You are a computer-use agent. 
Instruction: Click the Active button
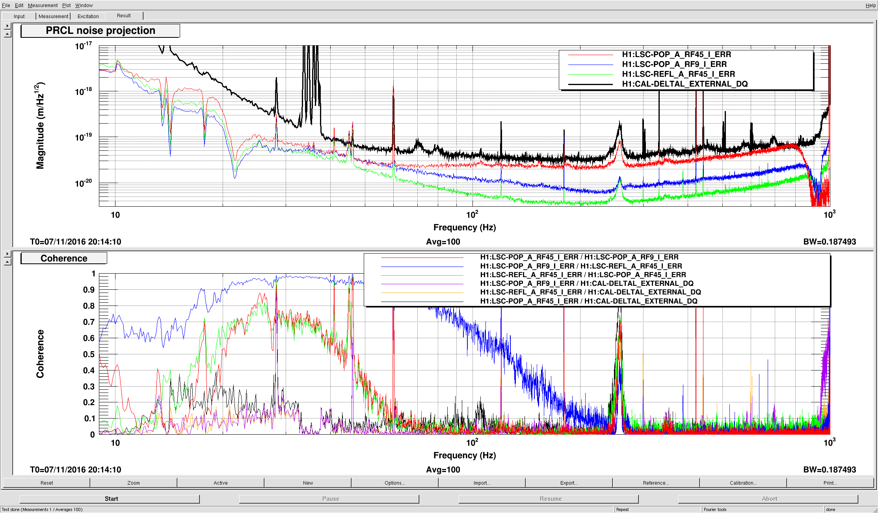pyautogui.click(x=221, y=483)
